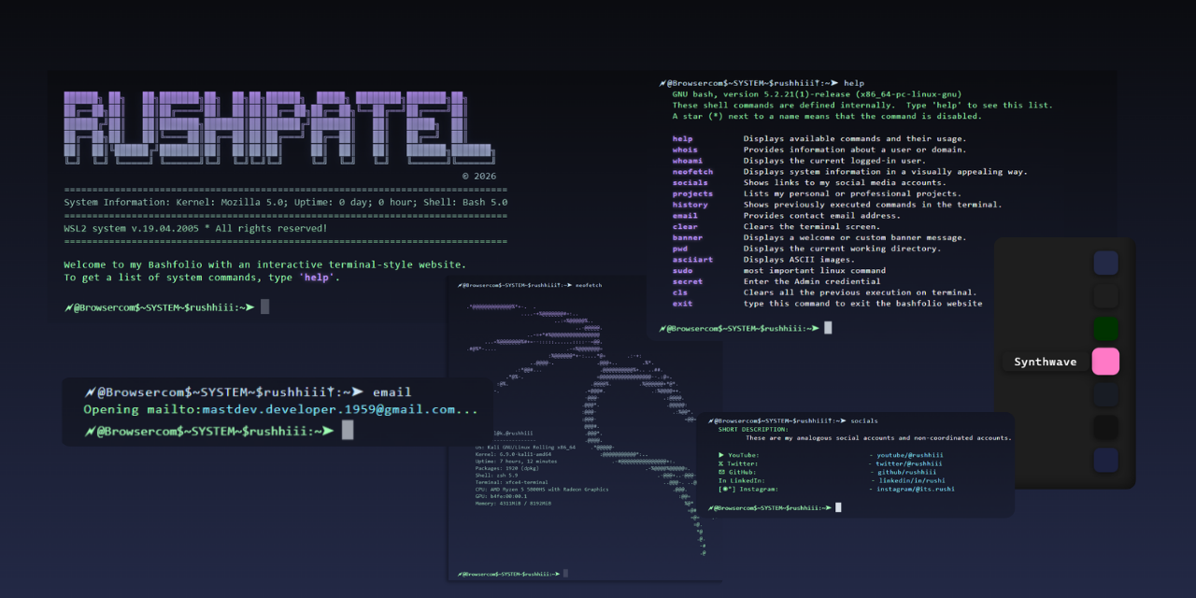
Task: Focus the prompt at bottom of help output
Action: (x=746, y=328)
